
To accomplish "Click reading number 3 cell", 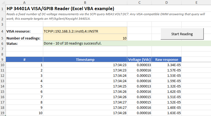I will tap(24, 75).
